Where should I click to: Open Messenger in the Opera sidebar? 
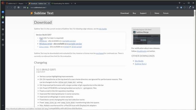[3, 12]
